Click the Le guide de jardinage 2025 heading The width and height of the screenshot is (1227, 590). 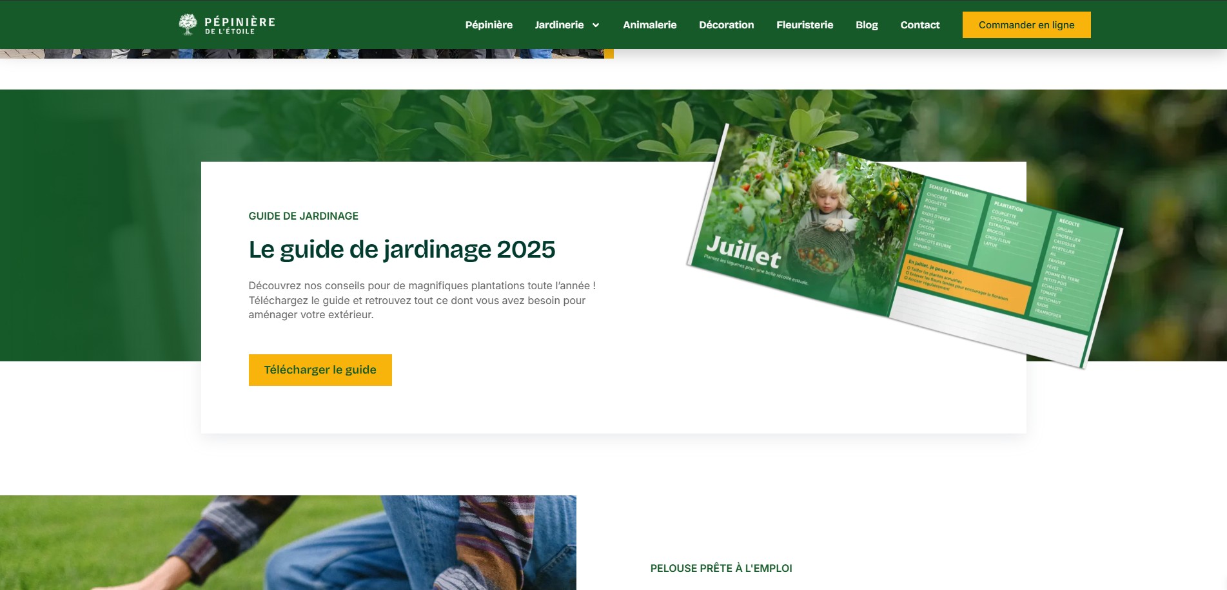[402, 249]
